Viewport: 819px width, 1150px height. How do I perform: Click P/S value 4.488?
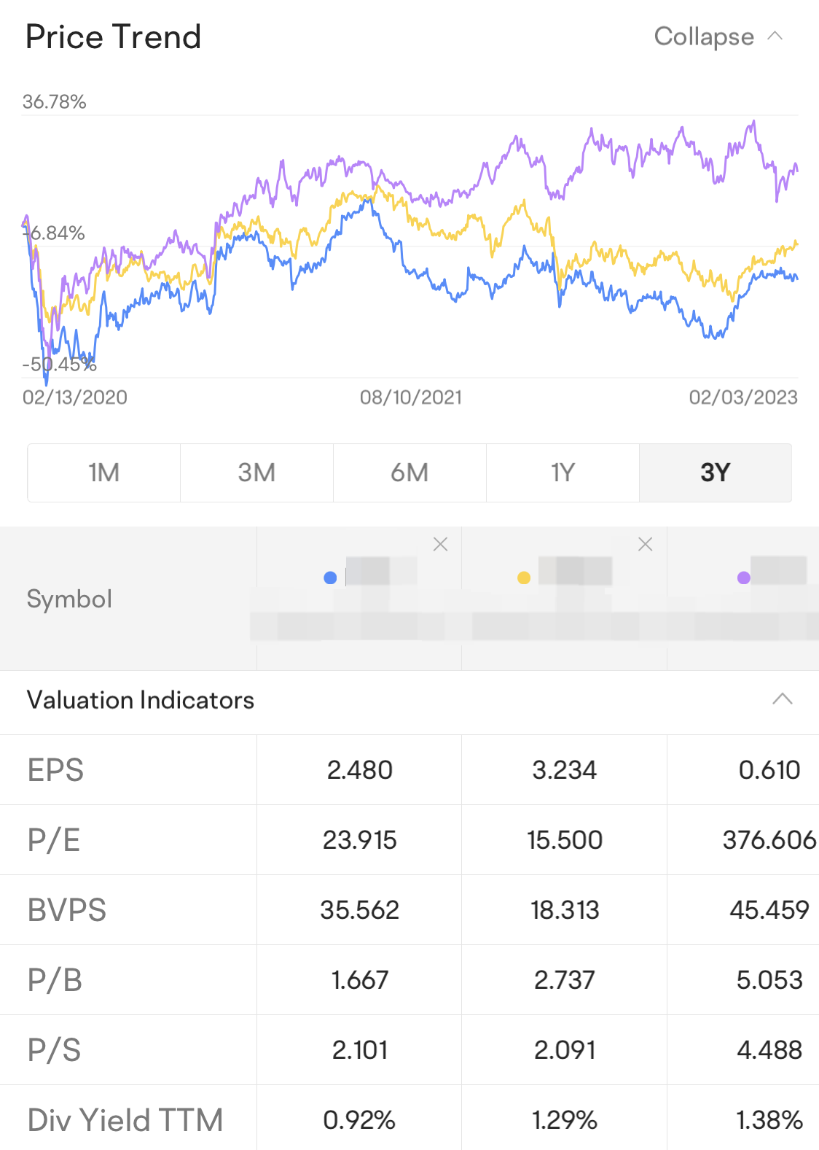(x=769, y=1050)
